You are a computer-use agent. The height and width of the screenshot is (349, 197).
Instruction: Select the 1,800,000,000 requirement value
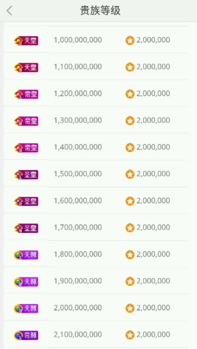78,254
